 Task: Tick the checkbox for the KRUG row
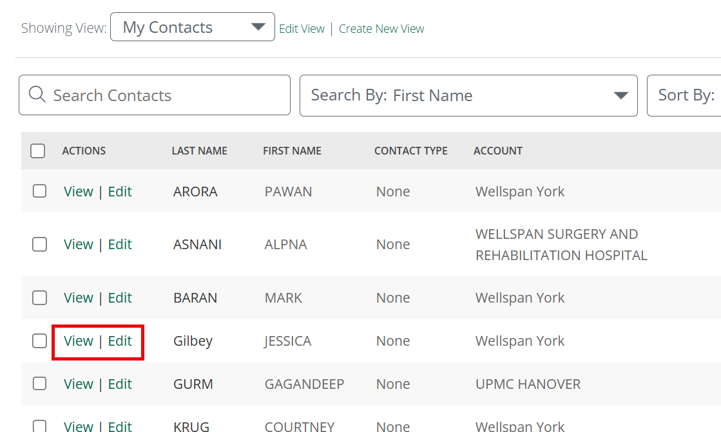(x=39, y=426)
